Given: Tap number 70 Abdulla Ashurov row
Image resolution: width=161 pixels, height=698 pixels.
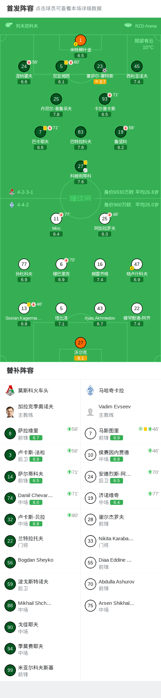Looking at the screenshot, I should 121,584.
